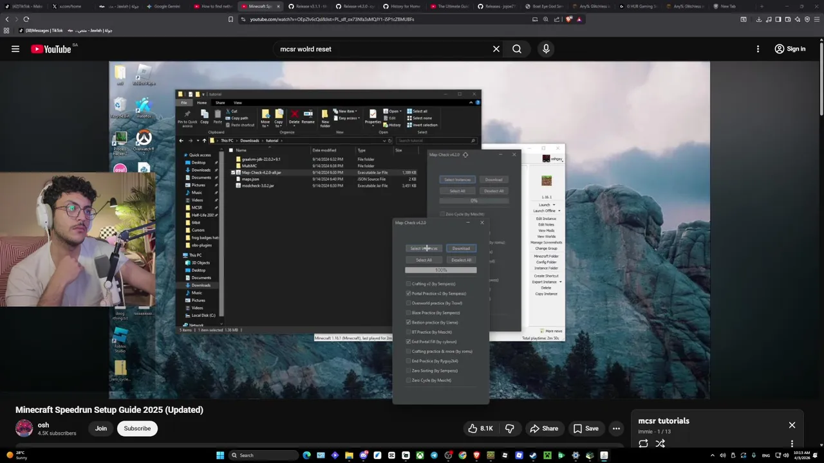Image resolution: width=824 pixels, height=463 pixels.
Task: Uncheck Bastion practice (by Llama)
Action: click(x=408, y=322)
